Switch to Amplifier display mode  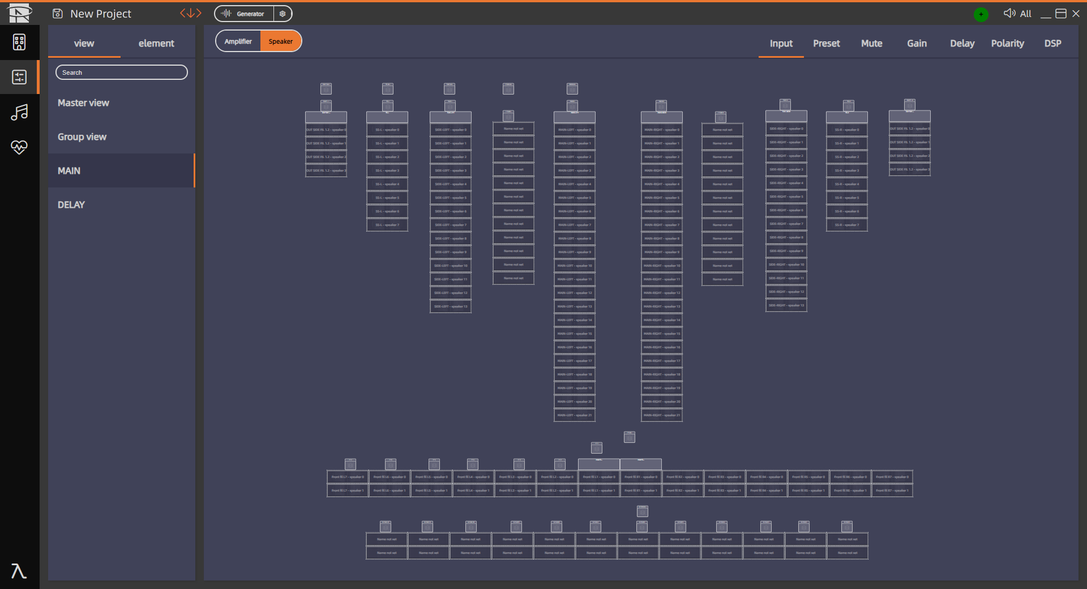click(x=238, y=41)
